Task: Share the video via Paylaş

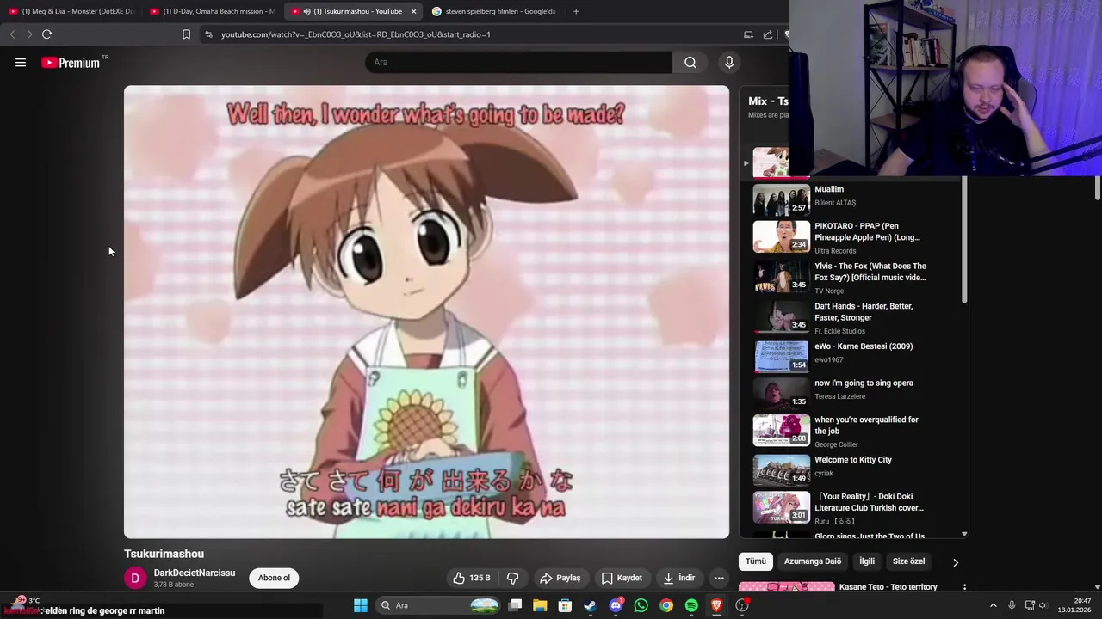Action: (560, 578)
